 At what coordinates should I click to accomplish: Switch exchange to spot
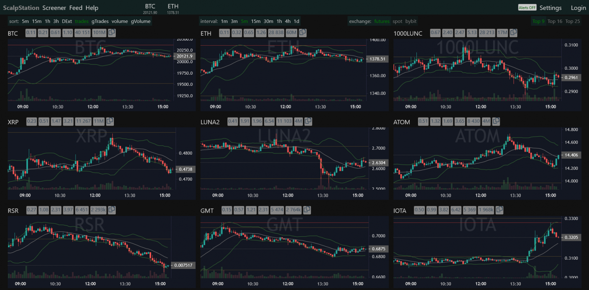pyautogui.click(x=397, y=21)
